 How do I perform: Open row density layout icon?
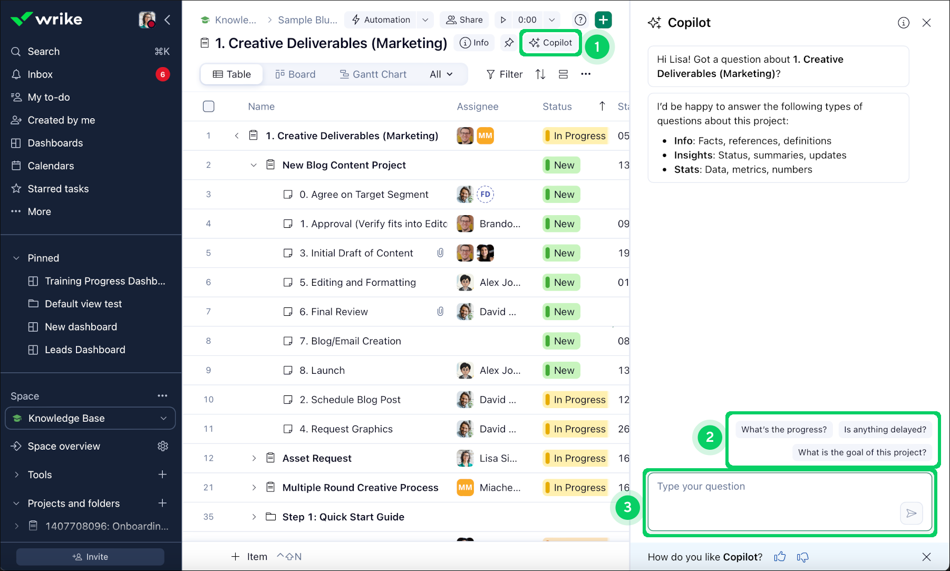coord(563,74)
